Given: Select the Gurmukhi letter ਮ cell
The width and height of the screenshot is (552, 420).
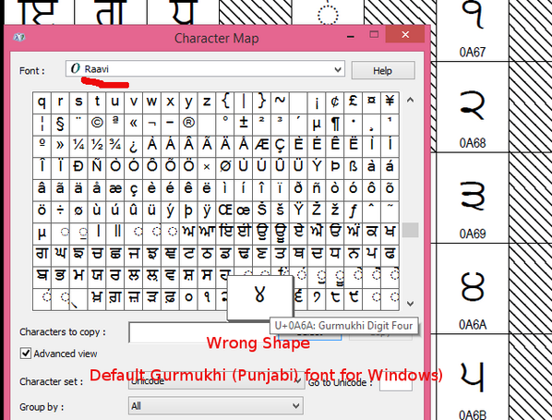Looking at the screenshot, I should click(x=78, y=277).
